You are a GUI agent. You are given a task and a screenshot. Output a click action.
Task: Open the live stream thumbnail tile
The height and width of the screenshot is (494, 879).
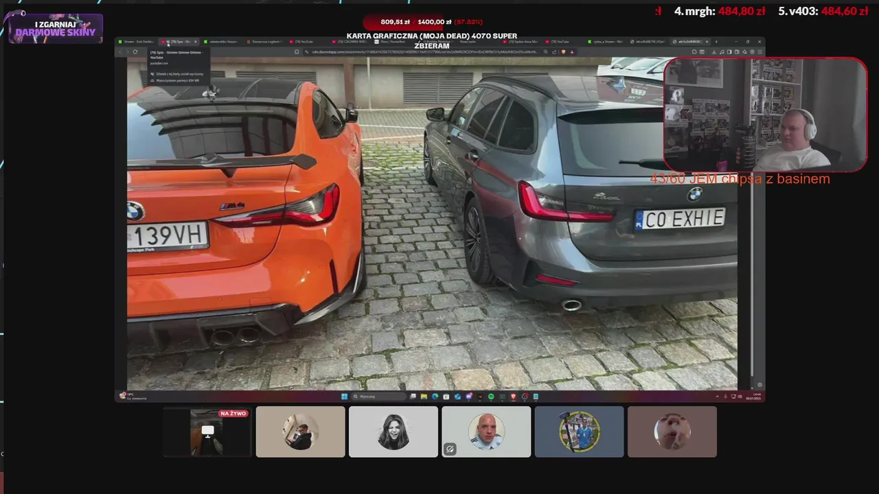tap(207, 432)
